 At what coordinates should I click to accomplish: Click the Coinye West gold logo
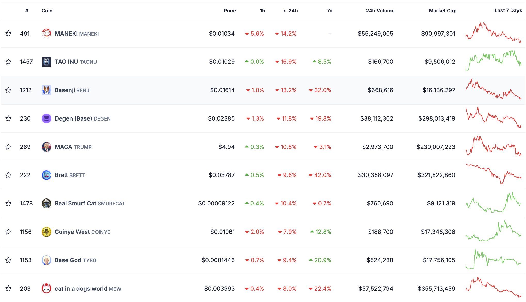(46, 232)
